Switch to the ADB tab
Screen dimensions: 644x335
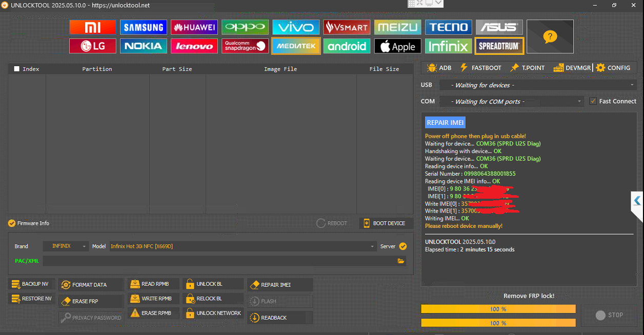(439, 68)
